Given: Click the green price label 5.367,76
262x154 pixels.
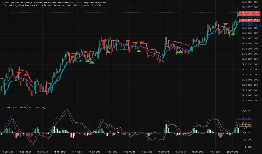Looking at the screenshot, I should coord(250,17).
